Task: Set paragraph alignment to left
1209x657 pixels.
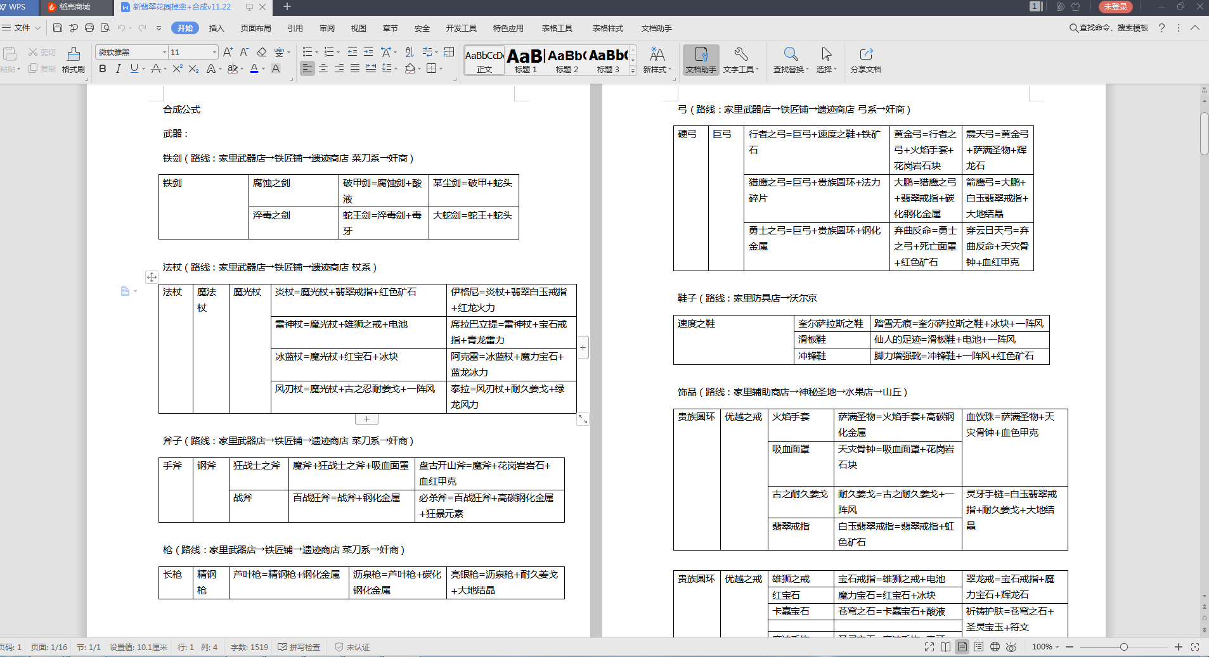Action: pyautogui.click(x=307, y=68)
